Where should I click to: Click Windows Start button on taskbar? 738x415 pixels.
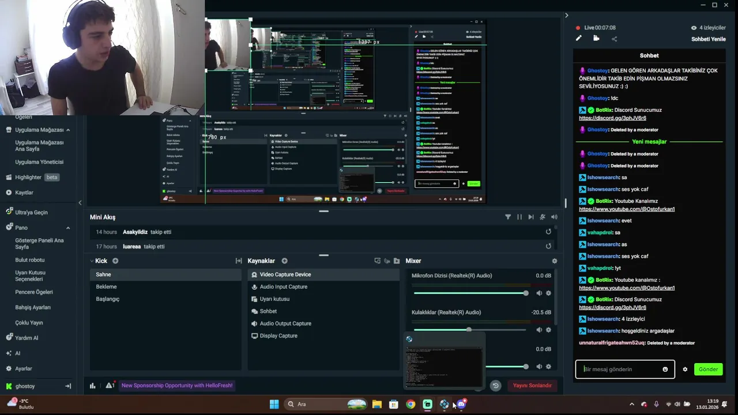tap(274, 404)
